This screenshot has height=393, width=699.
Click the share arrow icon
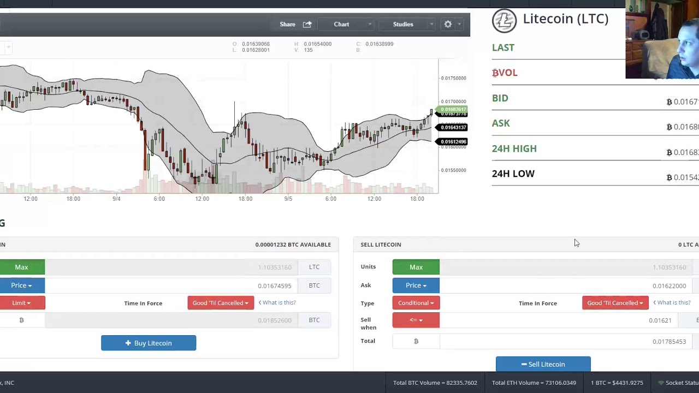coord(307,24)
